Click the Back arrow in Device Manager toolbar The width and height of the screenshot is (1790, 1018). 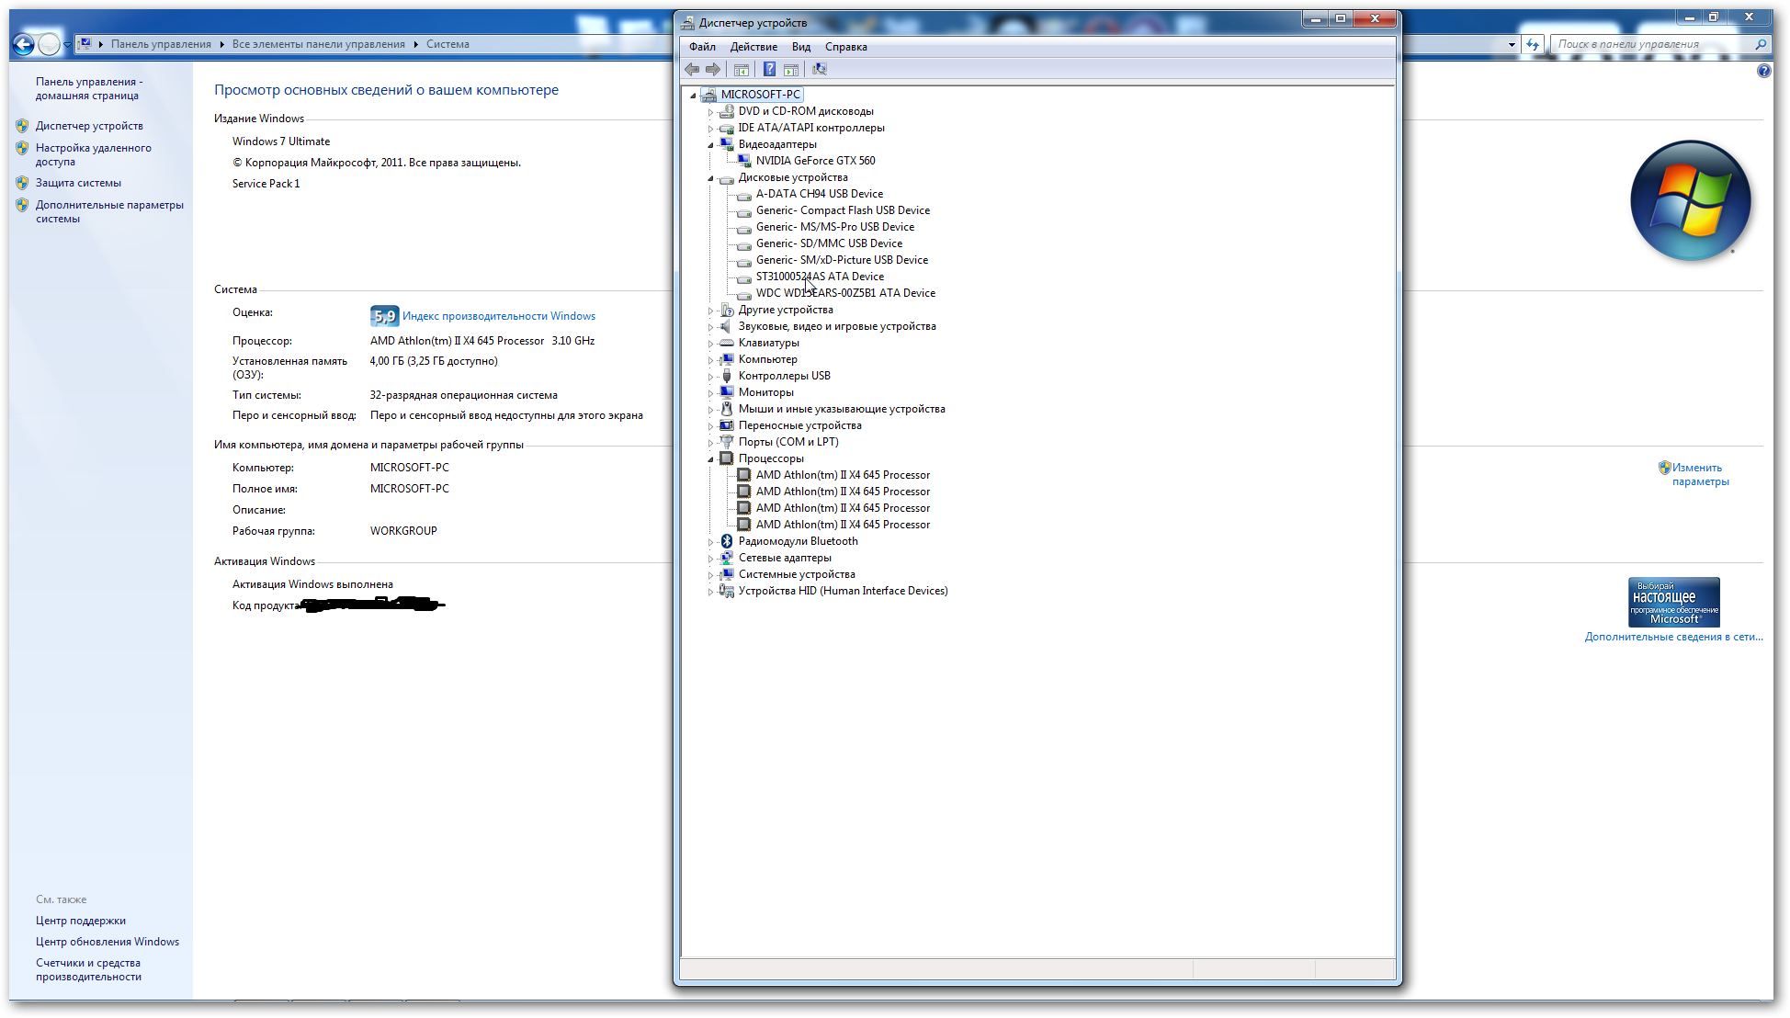coord(692,69)
